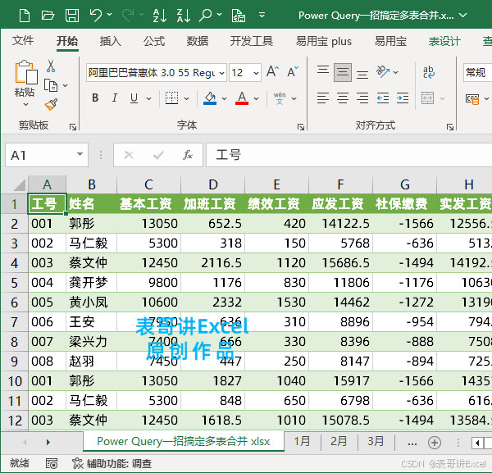The height and width of the screenshot is (473, 492).
Task: Toggle middle vertical alignment
Action: coord(342,72)
